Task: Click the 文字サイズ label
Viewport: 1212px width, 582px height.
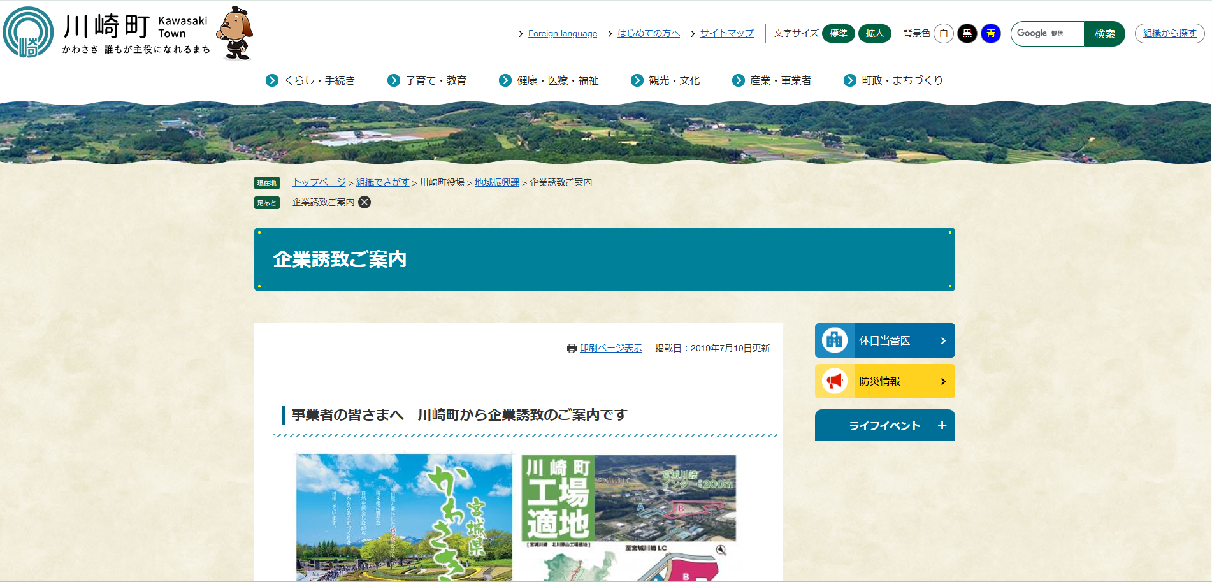Action: pos(797,33)
